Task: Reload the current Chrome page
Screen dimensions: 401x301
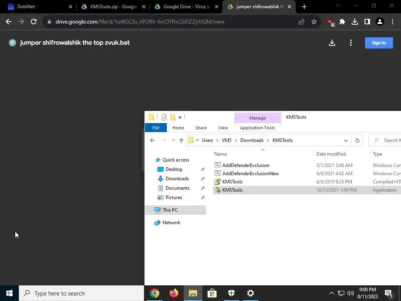Action: [x=34, y=22]
